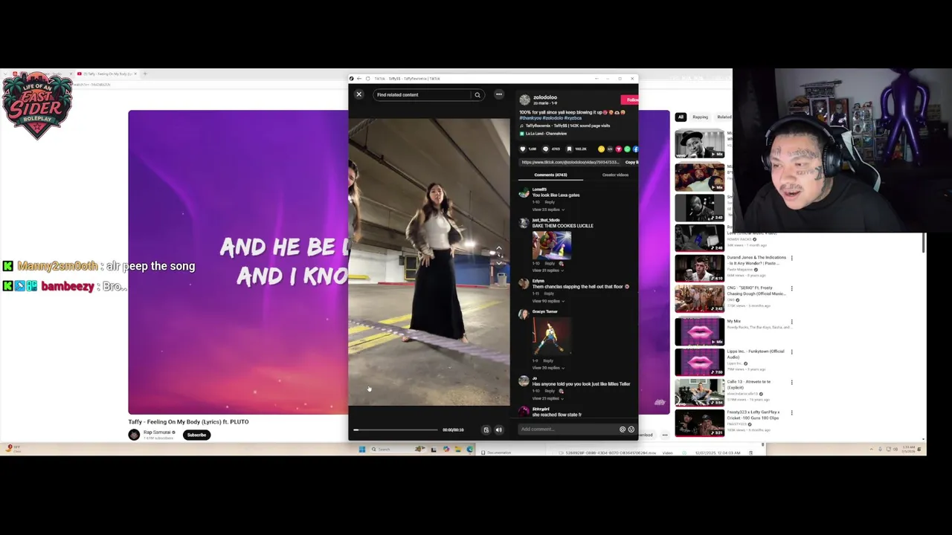The height and width of the screenshot is (535, 952).
Task: Go to next video with down chevron
Action: 499,262
